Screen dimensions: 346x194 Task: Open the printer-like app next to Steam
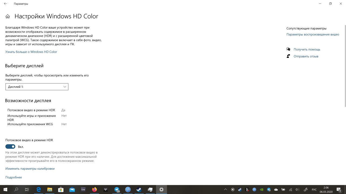click(150, 189)
